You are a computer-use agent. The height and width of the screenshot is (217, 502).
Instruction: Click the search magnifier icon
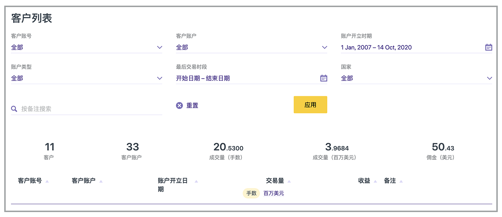click(14, 109)
